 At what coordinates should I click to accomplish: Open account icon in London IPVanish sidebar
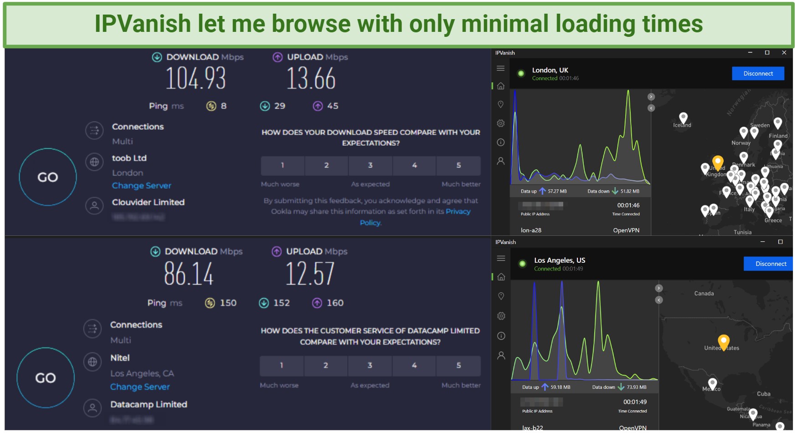click(500, 161)
